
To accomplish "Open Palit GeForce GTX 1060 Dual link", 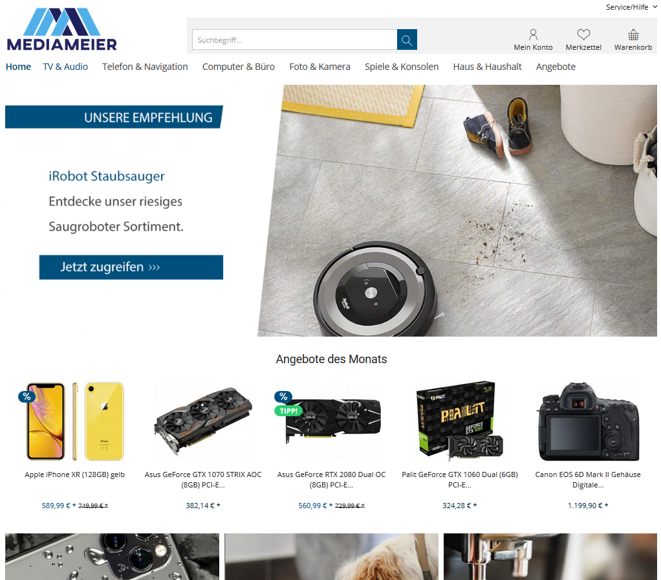I will (460, 480).
